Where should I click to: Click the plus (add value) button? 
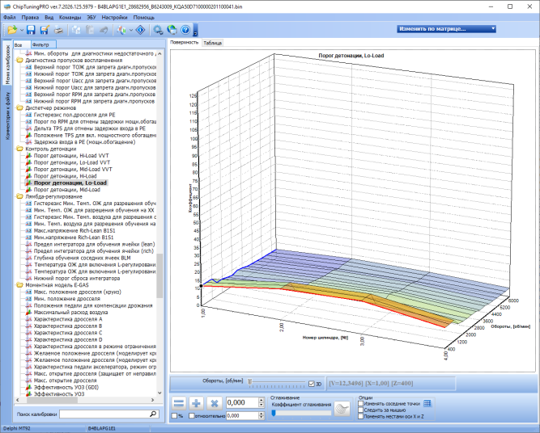(x=196, y=403)
